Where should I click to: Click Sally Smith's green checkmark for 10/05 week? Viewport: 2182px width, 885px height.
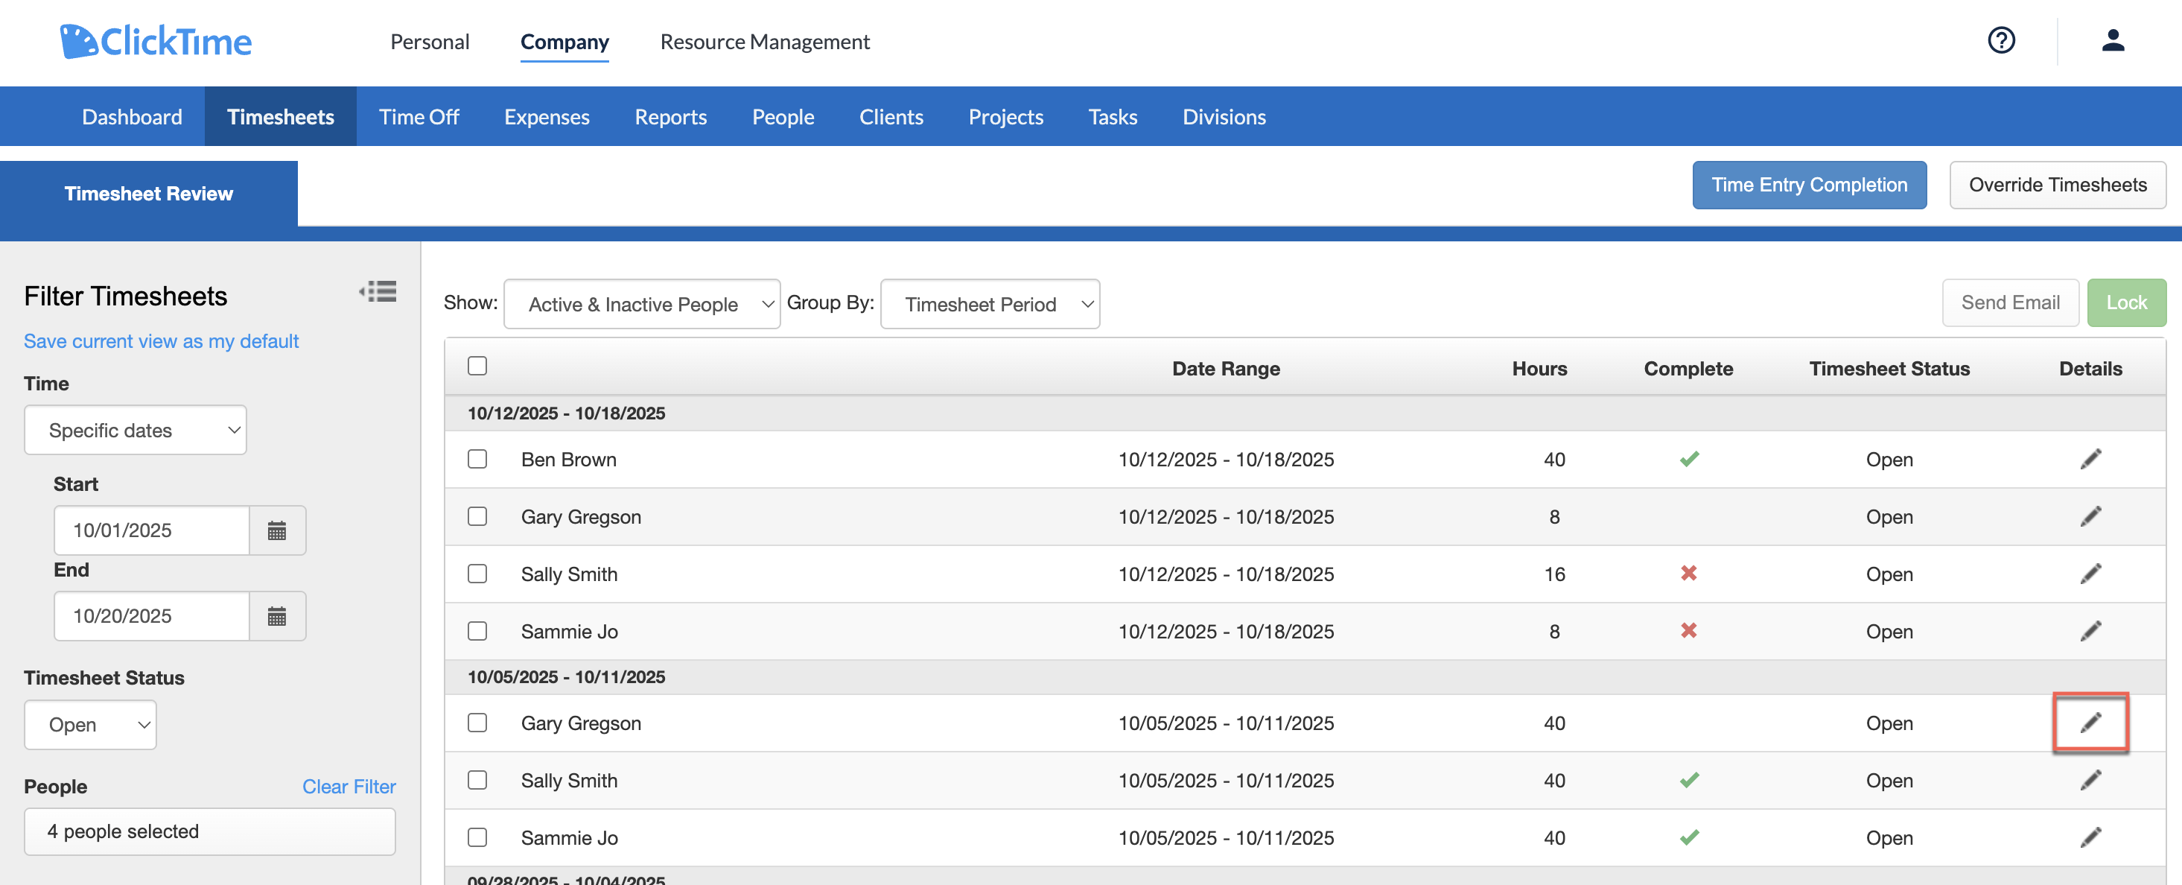(x=1689, y=780)
